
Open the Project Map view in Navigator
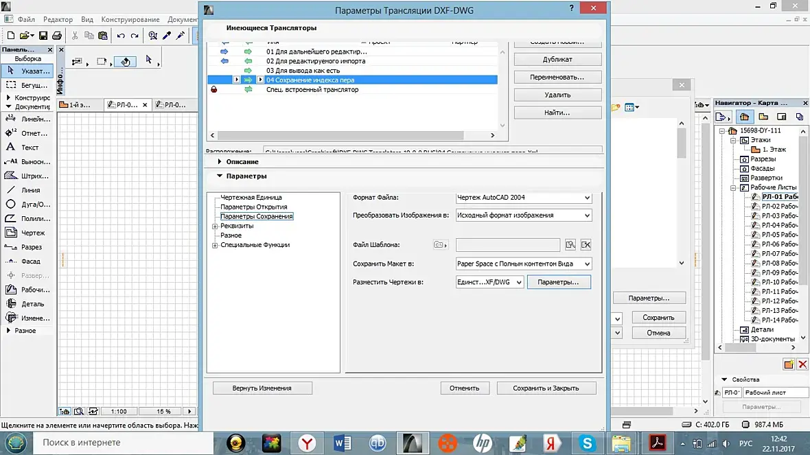[744, 117]
